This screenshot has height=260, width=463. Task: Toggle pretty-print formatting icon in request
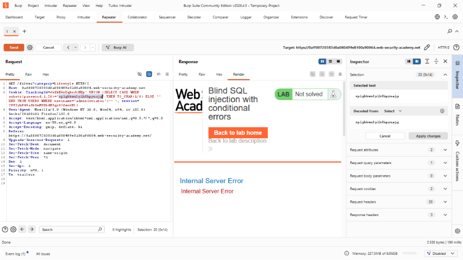point(149,74)
